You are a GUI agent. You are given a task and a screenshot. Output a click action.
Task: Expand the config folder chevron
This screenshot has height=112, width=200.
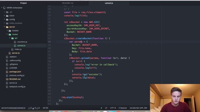tap(4, 19)
